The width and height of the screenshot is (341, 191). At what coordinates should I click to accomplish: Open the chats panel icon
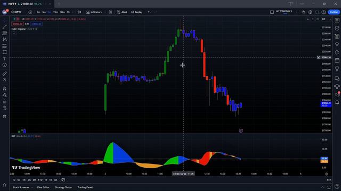[x=337, y=79]
